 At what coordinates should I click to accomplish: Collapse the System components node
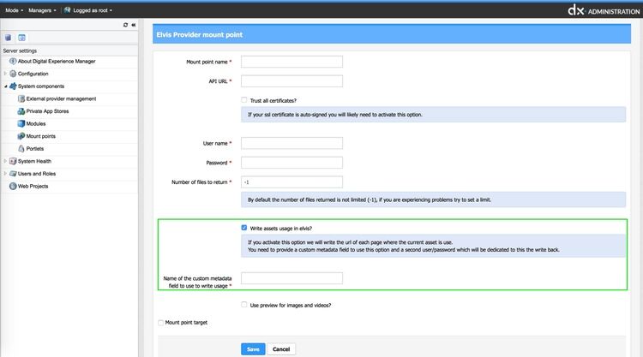tap(5, 86)
